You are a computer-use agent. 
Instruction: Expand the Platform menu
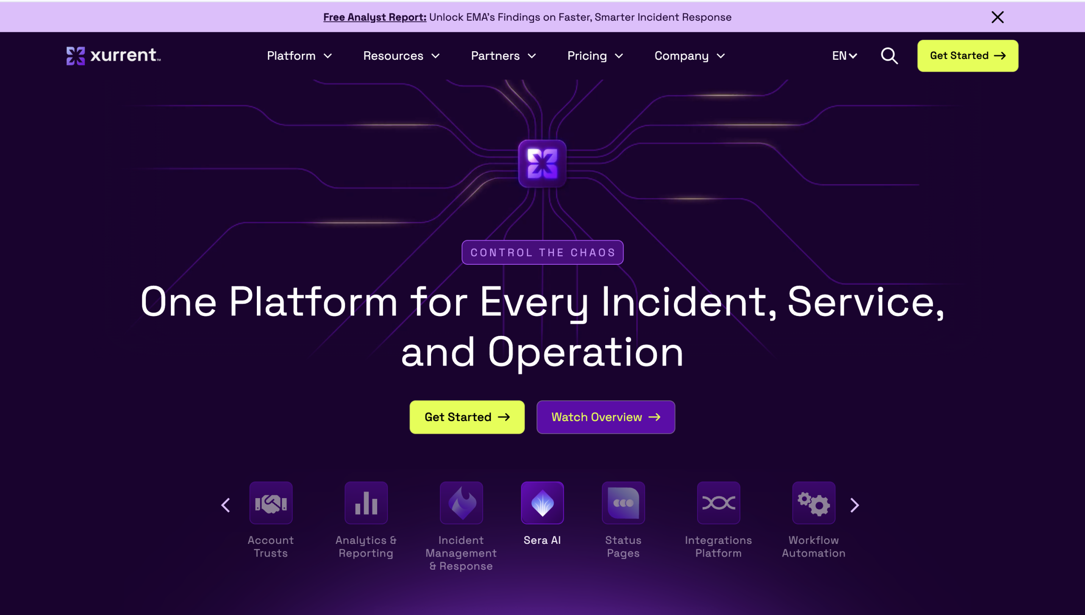(x=299, y=55)
